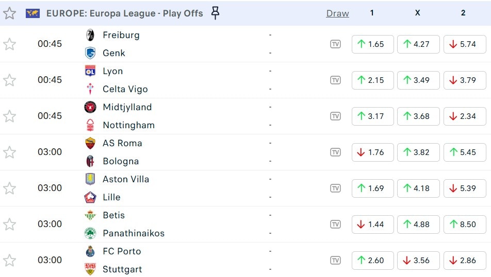Open the Europa League Play Offs title
The height and width of the screenshot is (277, 491).
[x=124, y=13]
